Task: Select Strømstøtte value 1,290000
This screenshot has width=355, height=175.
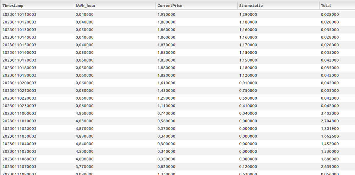Action: point(248,14)
